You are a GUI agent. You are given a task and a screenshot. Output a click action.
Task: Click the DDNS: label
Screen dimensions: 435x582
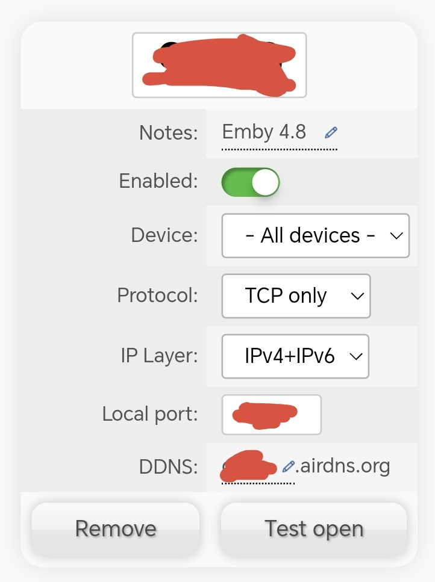[x=167, y=466]
